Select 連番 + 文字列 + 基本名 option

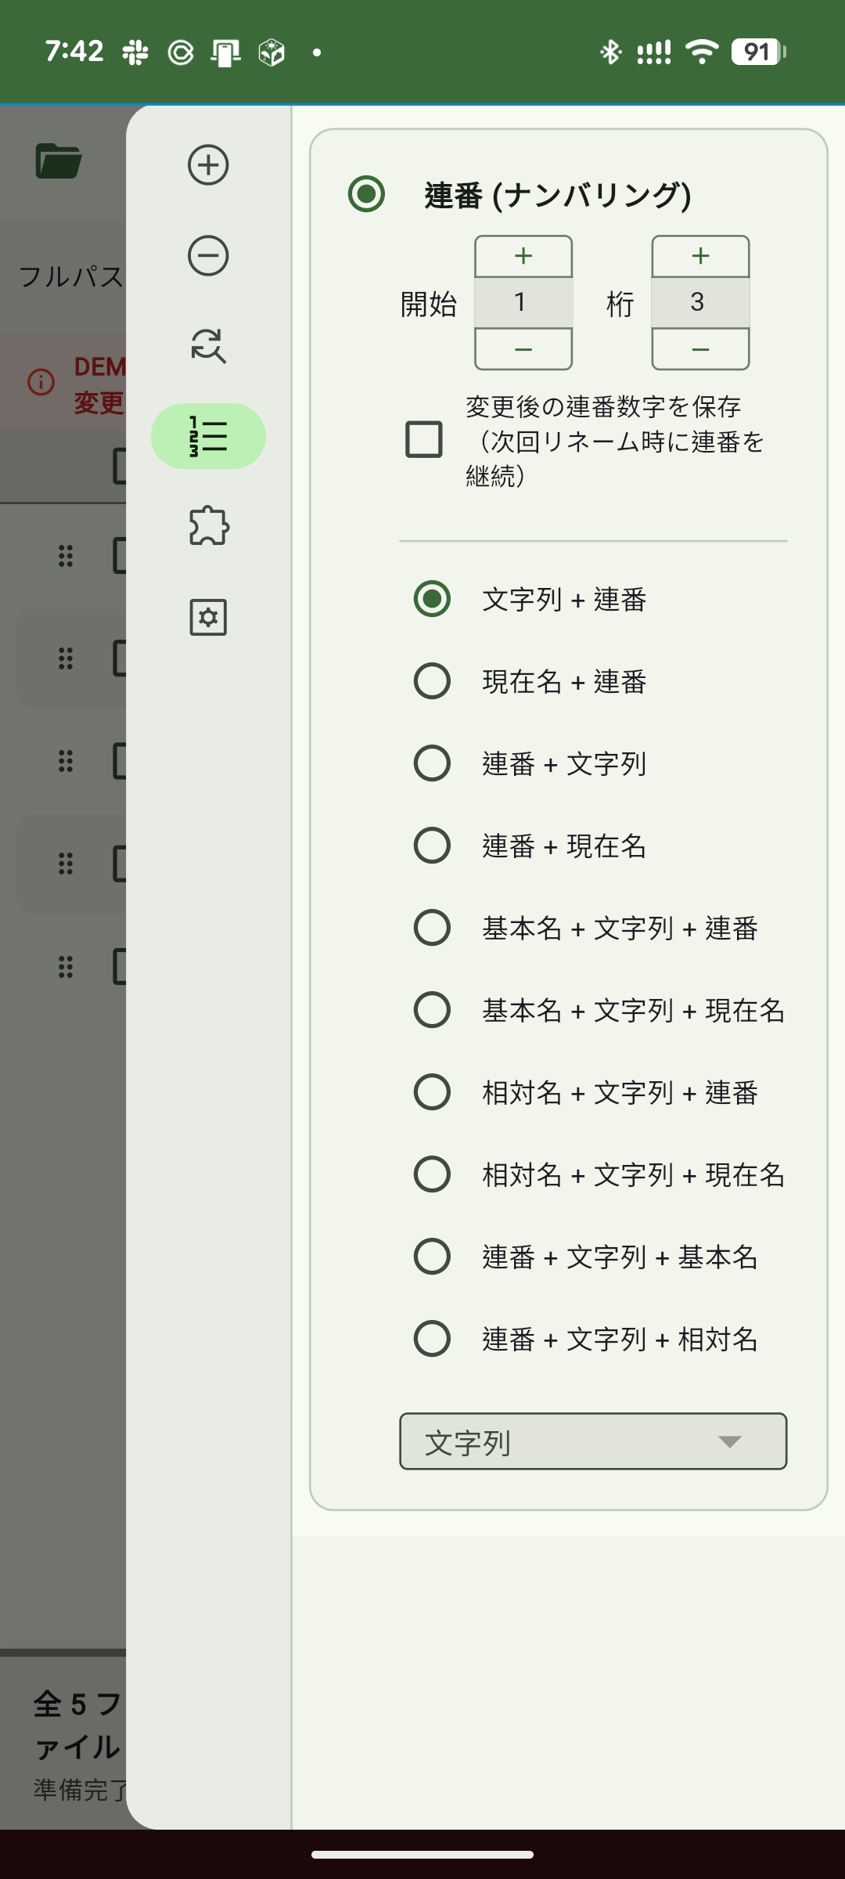432,1257
